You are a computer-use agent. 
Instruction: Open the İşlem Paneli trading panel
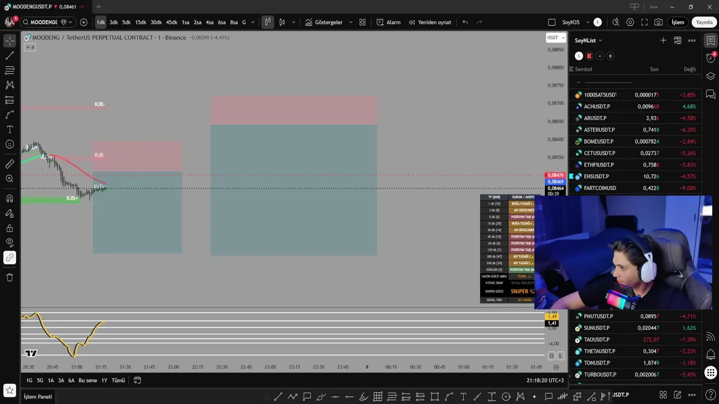[38, 397]
